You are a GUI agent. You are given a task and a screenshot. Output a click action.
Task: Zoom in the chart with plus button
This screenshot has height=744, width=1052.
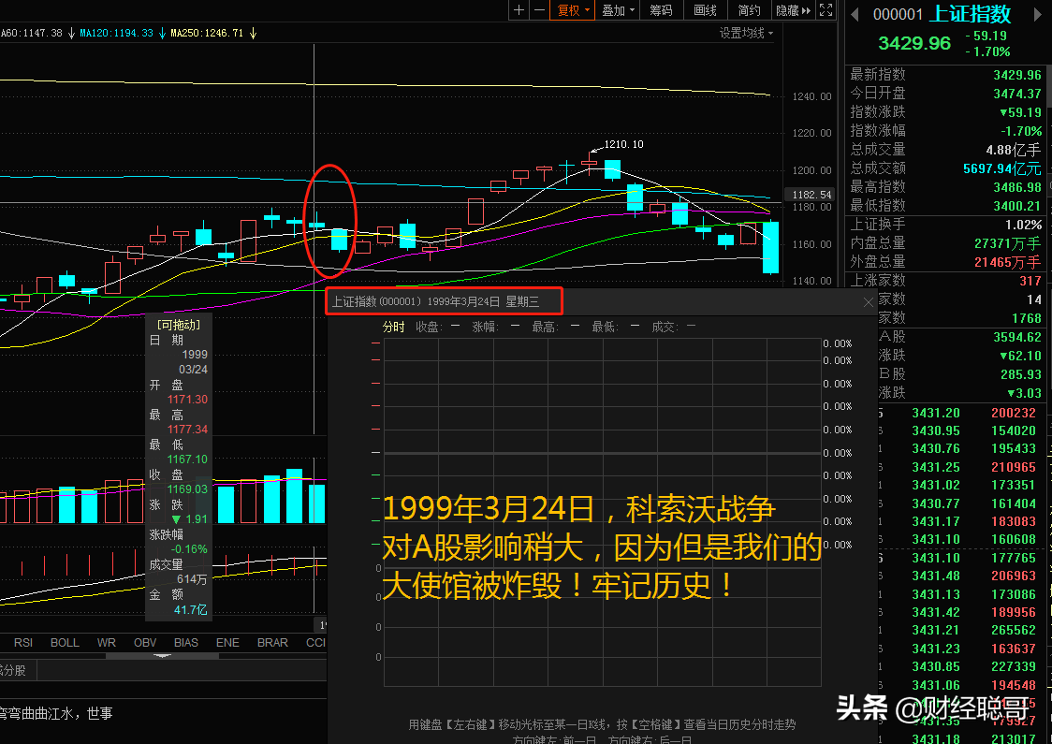(519, 10)
